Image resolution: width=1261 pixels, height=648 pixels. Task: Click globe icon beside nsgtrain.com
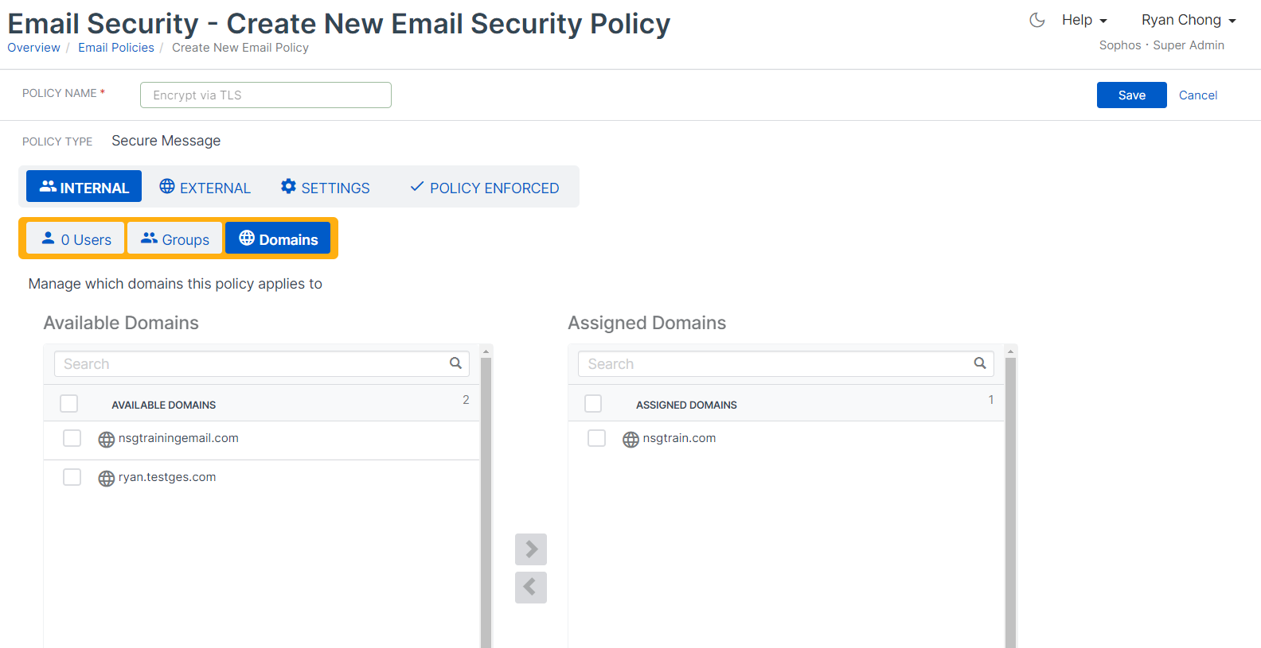click(x=630, y=440)
